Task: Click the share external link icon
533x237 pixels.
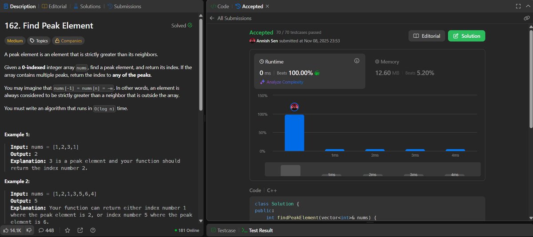Action: coord(80,230)
